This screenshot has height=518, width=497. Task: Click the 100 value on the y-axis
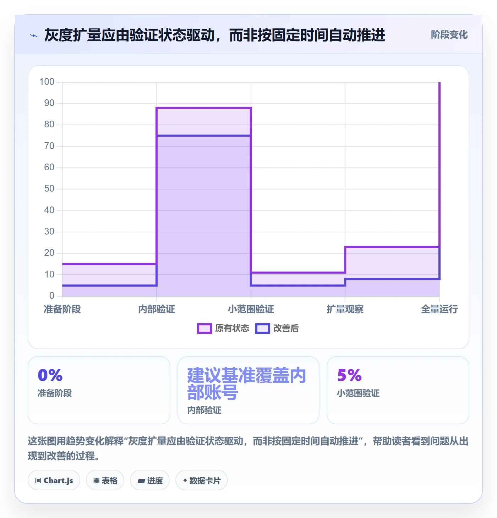(x=47, y=82)
